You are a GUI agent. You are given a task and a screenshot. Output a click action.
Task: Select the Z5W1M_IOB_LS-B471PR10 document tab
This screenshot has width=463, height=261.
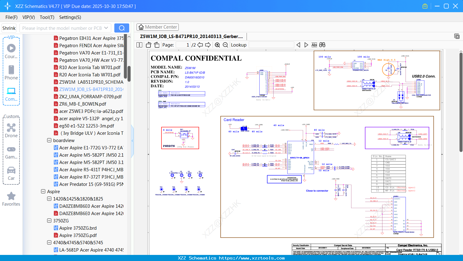192,37
